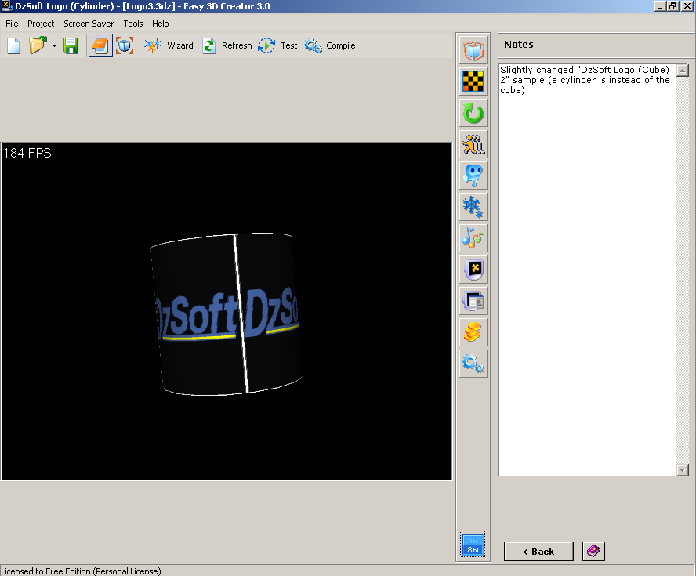Open the Screen Saver menu

(x=89, y=24)
